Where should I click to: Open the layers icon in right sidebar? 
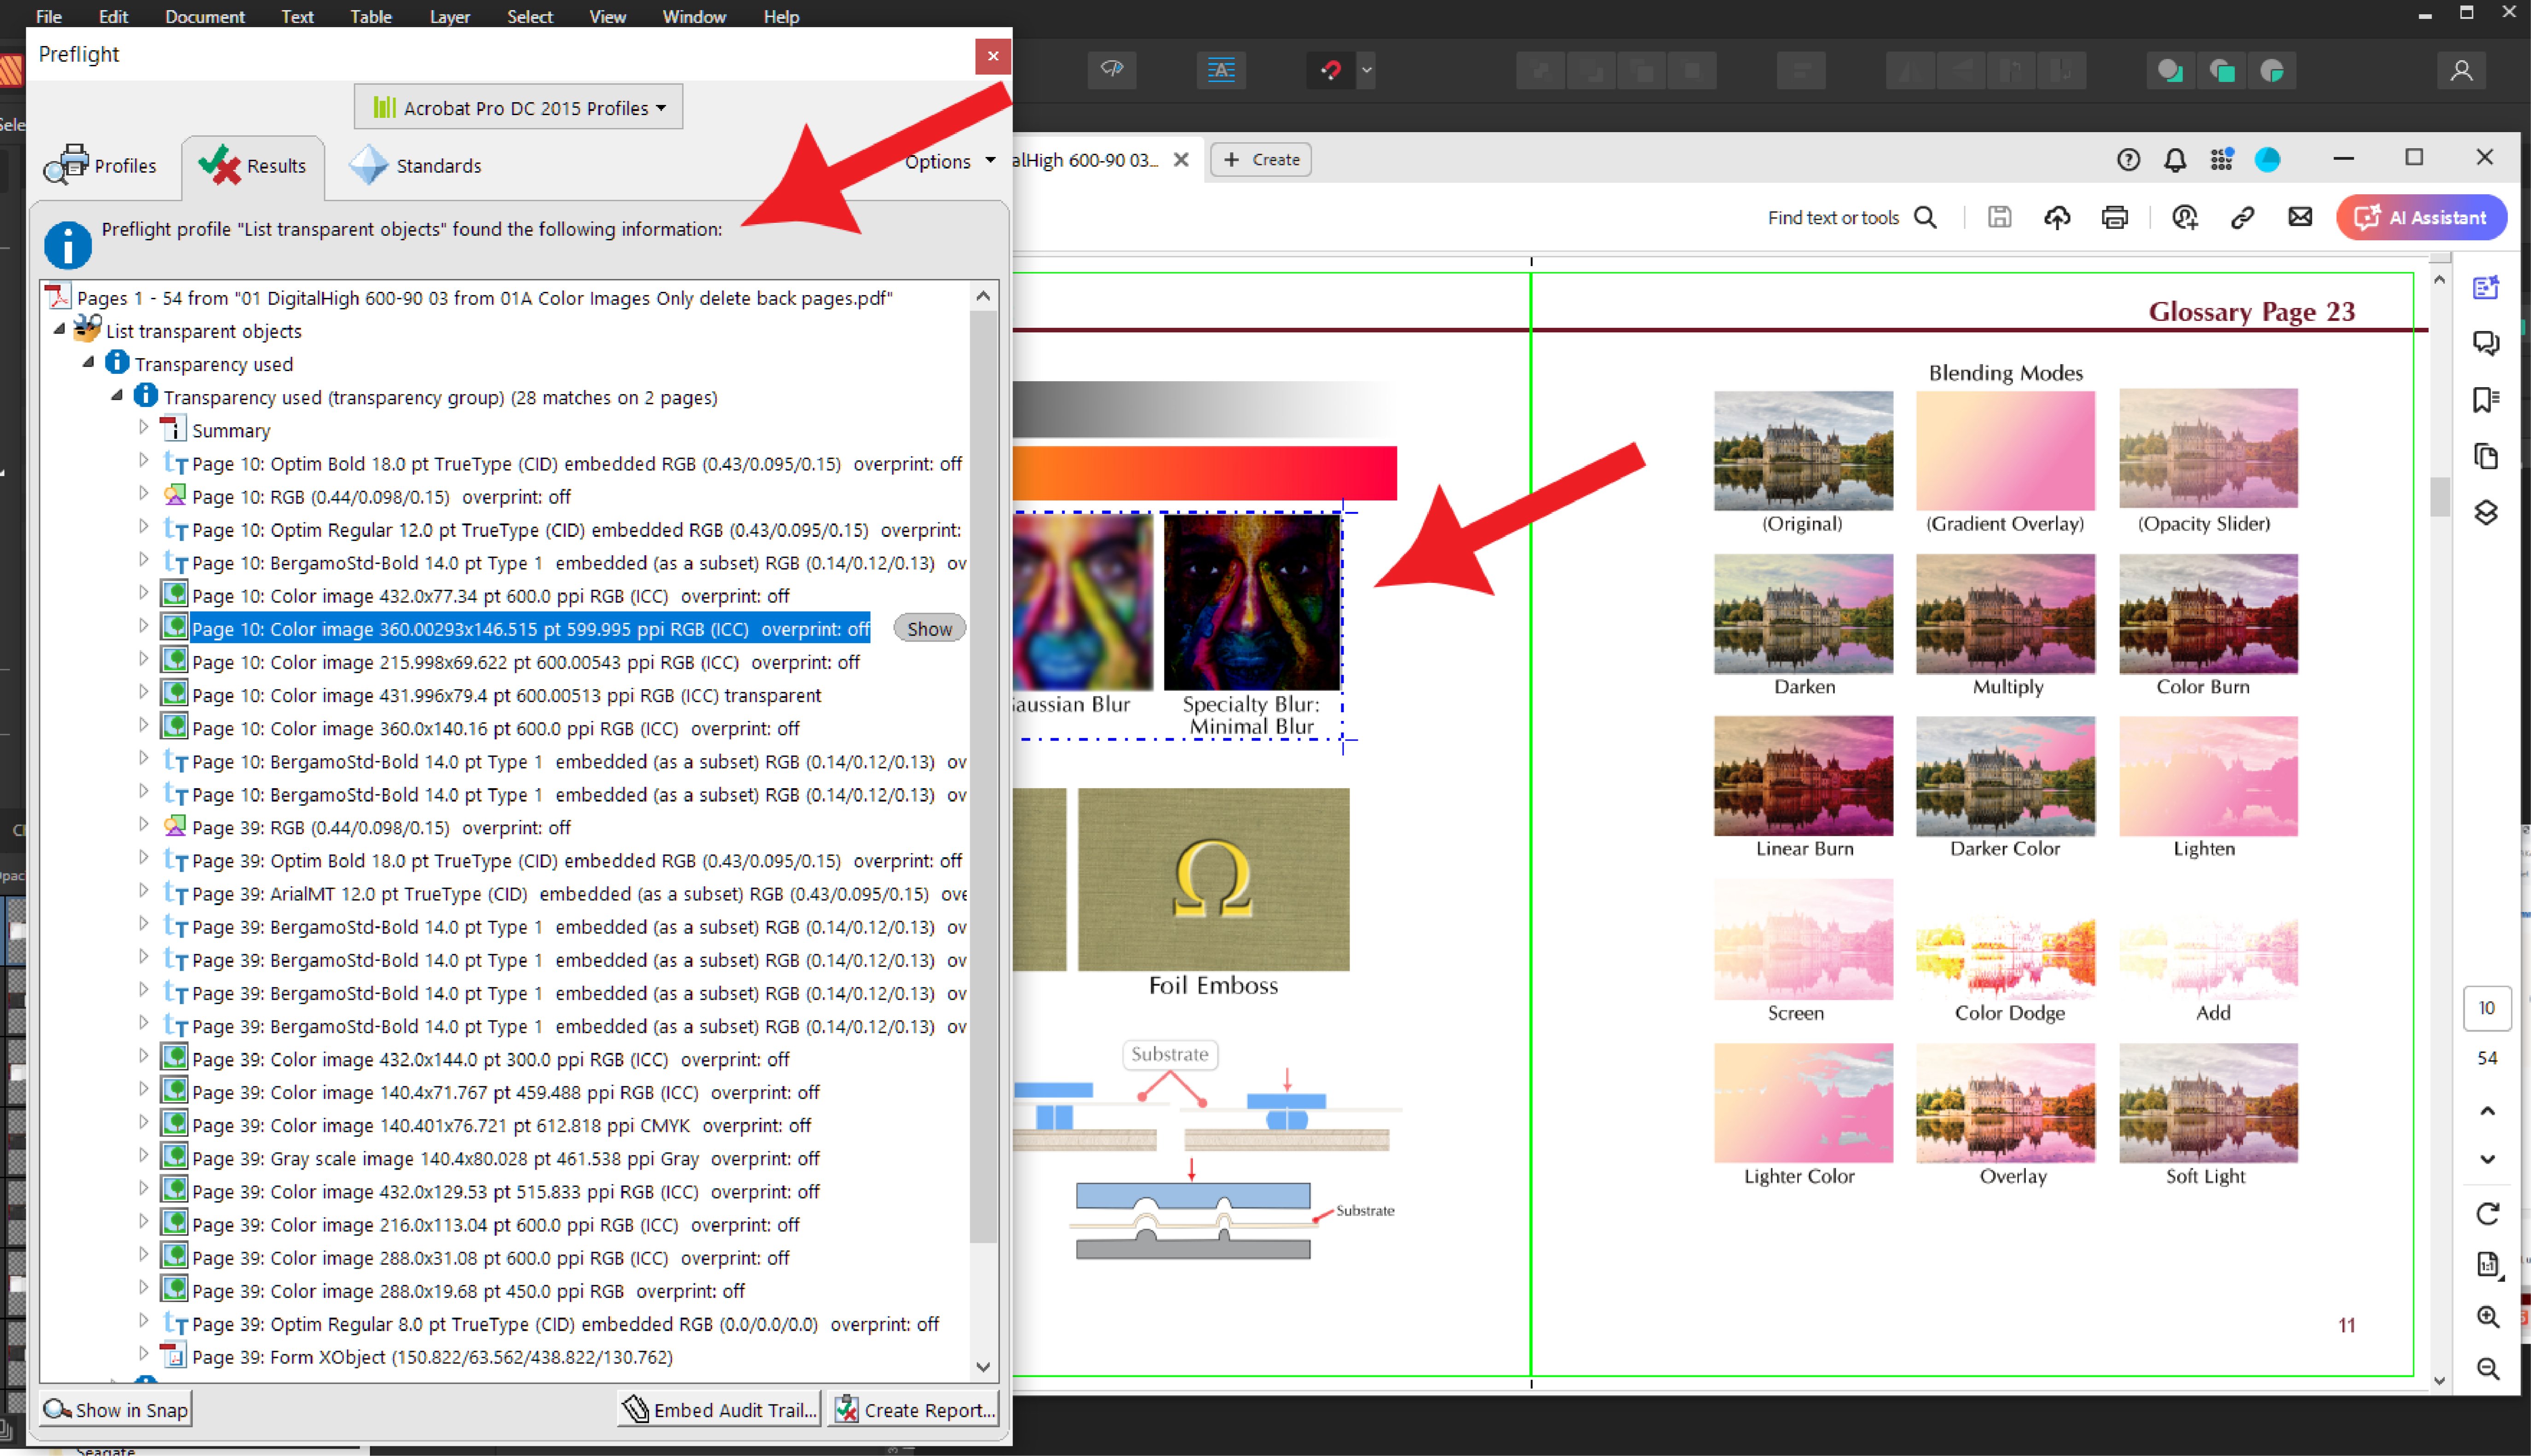[2486, 513]
